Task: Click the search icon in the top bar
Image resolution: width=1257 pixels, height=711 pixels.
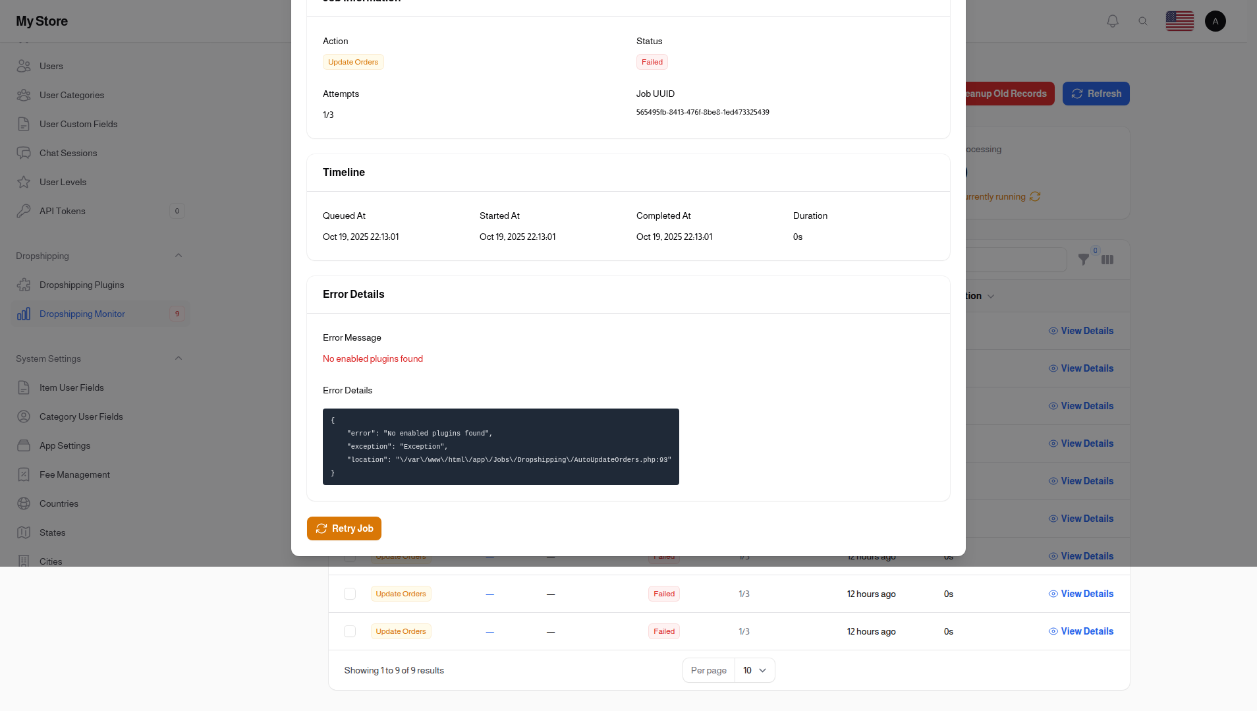Action: pos(1143,20)
